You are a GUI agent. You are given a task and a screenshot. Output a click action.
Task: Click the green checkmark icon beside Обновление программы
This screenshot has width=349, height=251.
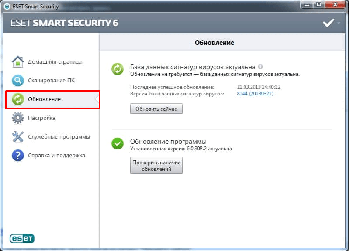coord(117,143)
